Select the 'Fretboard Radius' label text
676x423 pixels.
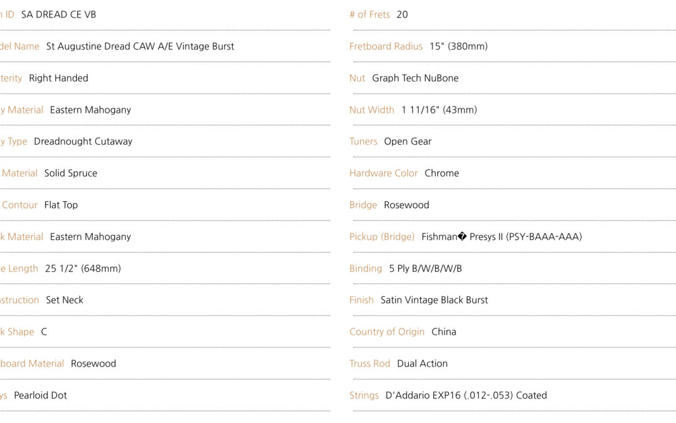click(x=386, y=46)
